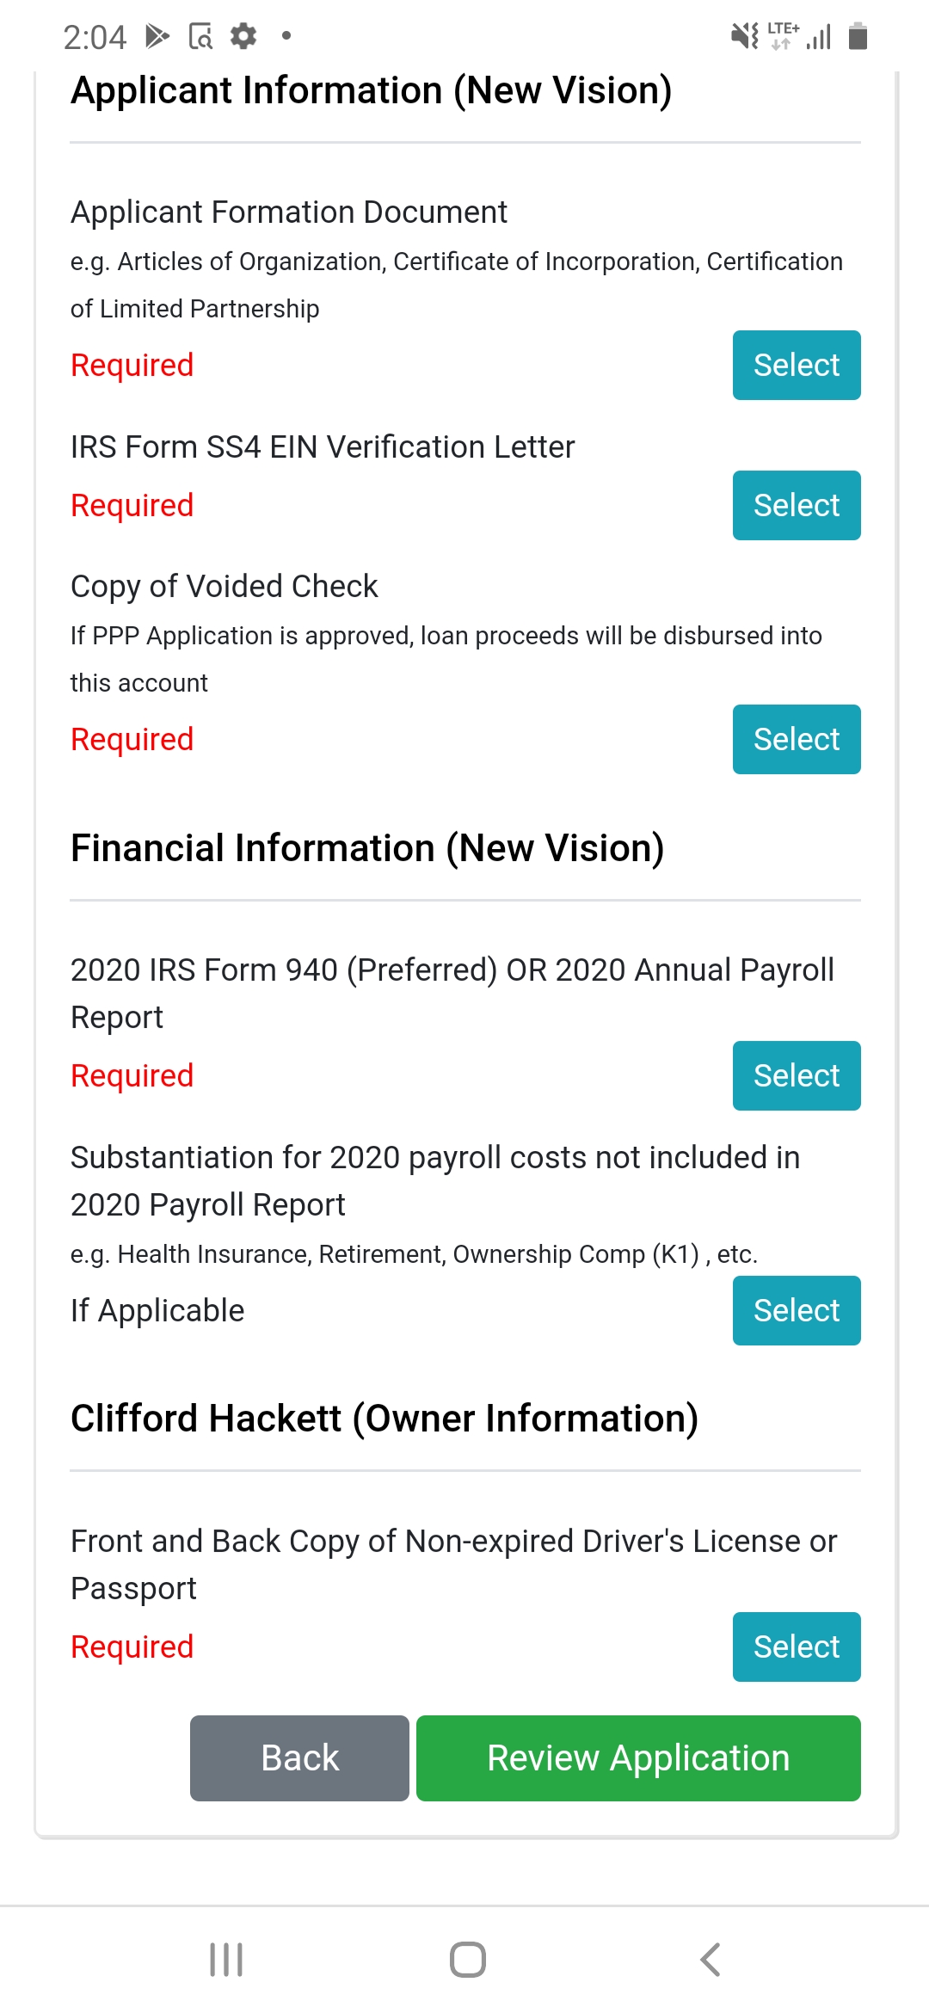Select Driver's License or Passport file
The height and width of the screenshot is (2013, 929).
tap(797, 1647)
